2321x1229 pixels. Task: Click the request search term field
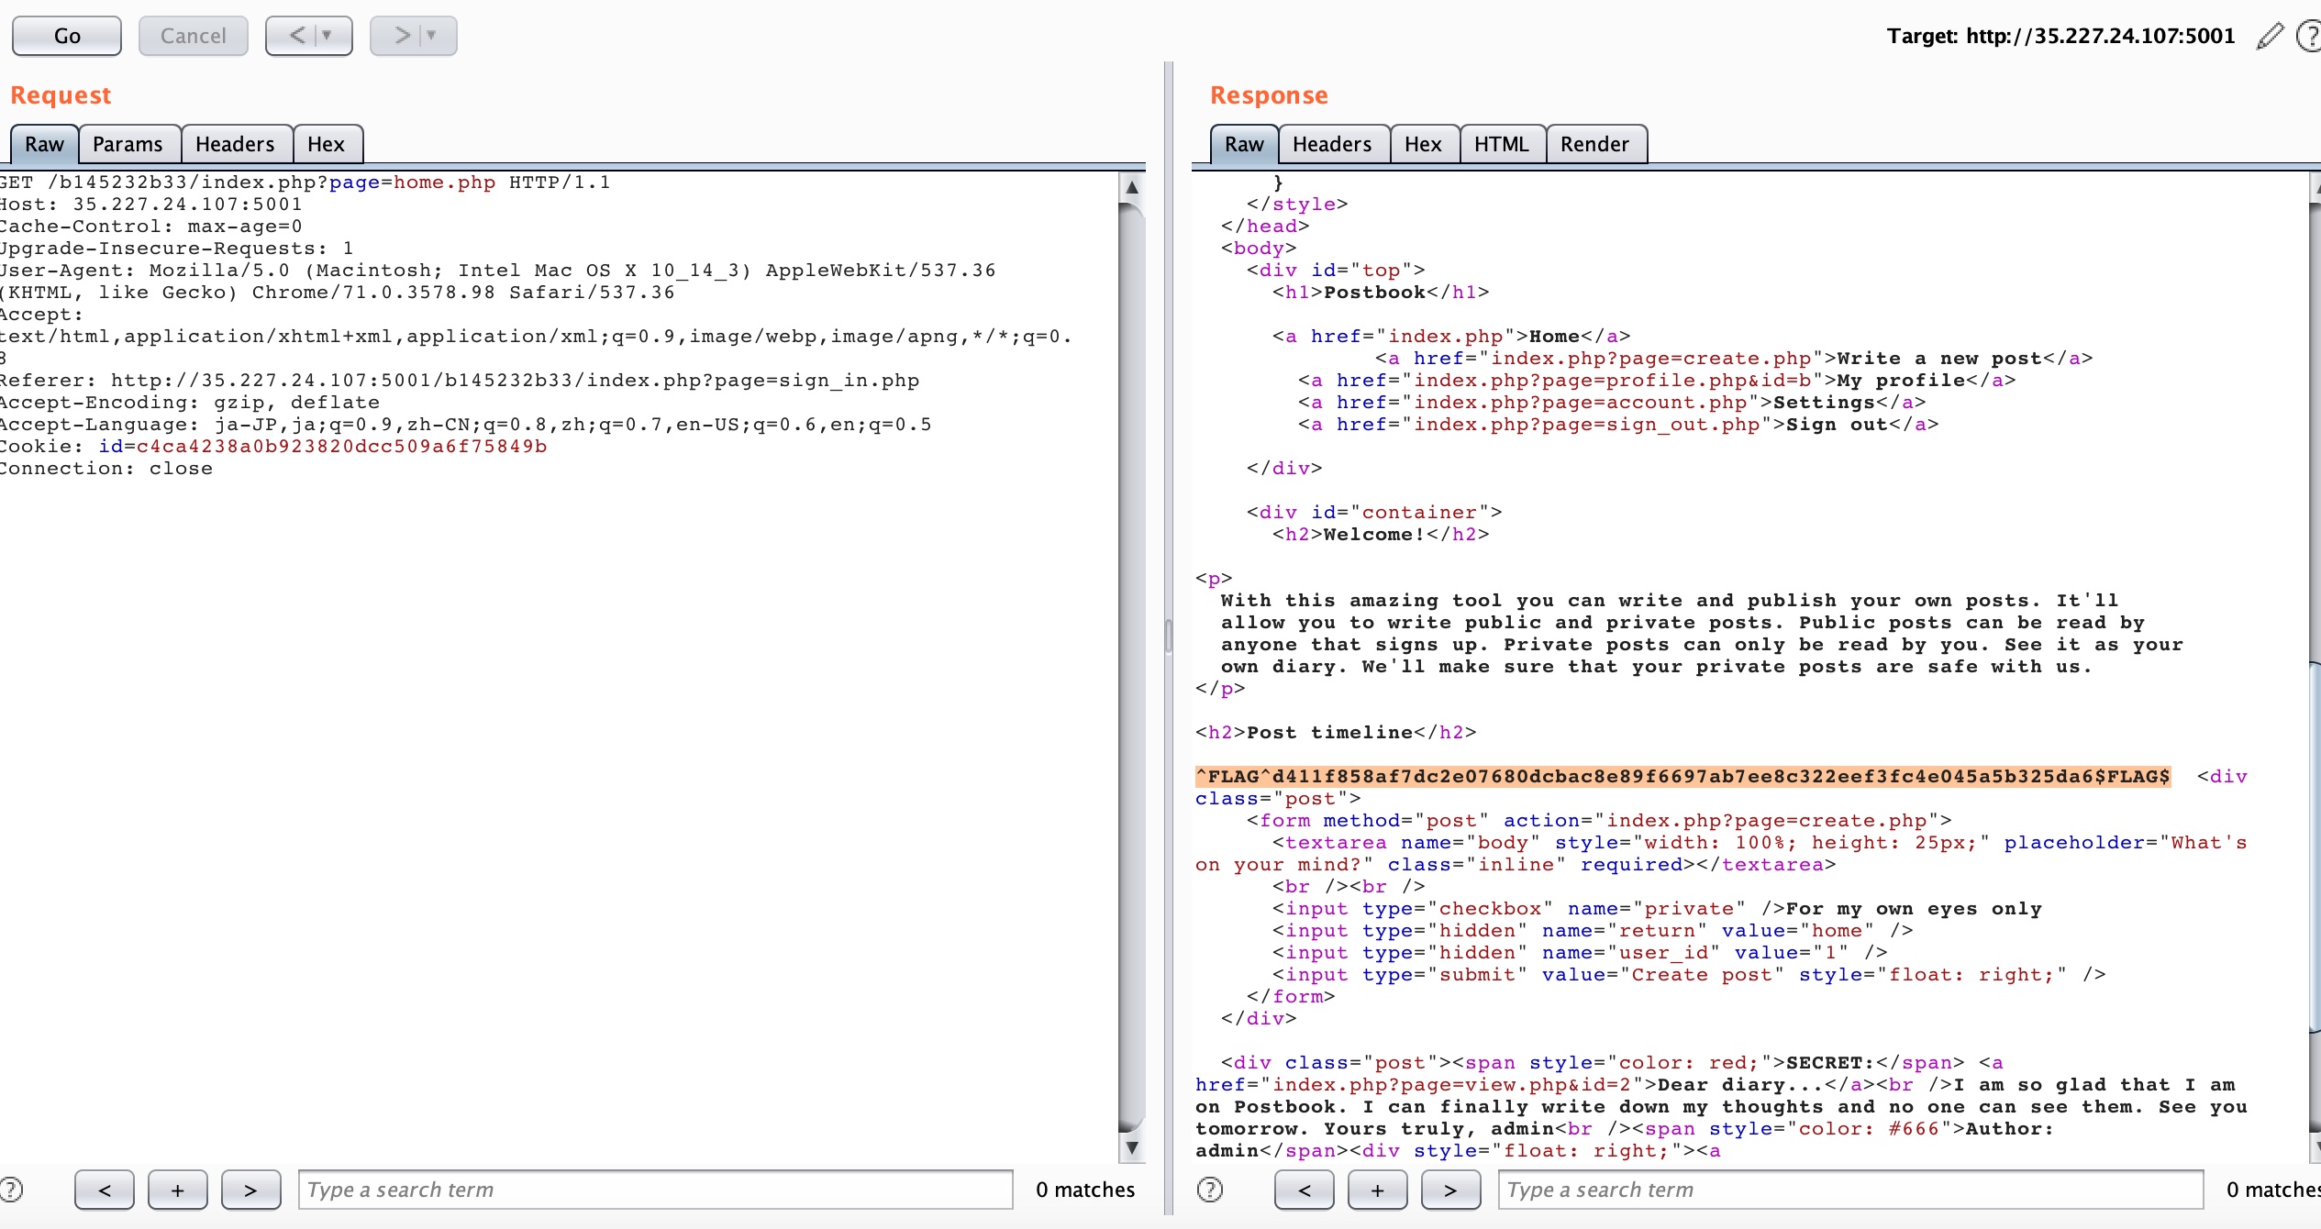pyautogui.click(x=655, y=1190)
